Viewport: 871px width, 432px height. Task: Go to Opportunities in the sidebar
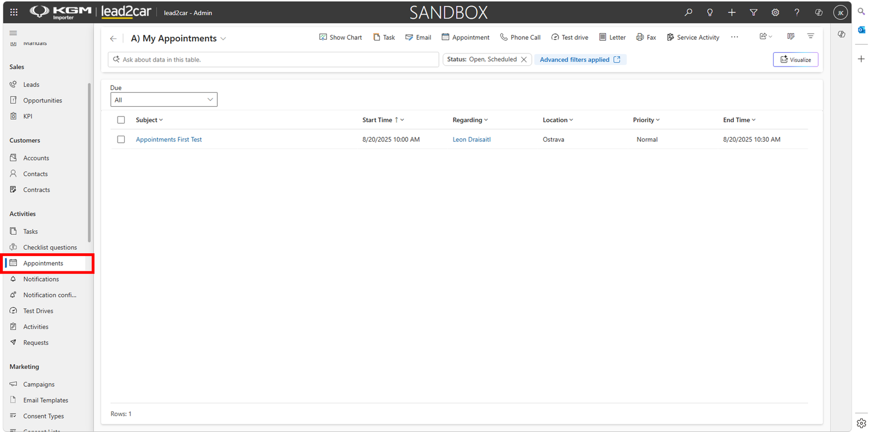click(42, 100)
